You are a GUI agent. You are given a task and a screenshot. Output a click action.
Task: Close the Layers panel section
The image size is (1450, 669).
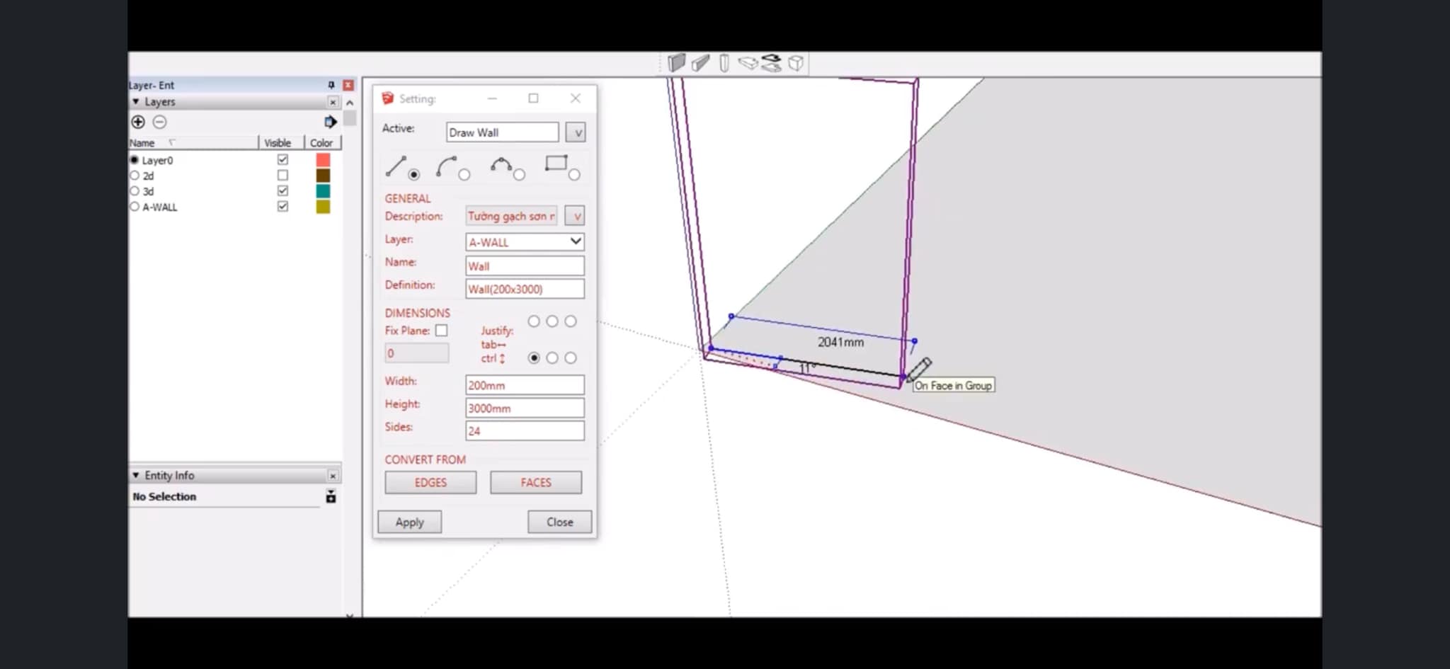[333, 102]
